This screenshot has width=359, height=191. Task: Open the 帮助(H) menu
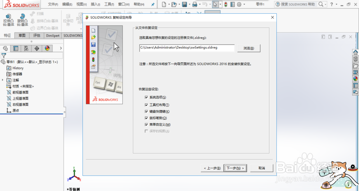point(139,4)
